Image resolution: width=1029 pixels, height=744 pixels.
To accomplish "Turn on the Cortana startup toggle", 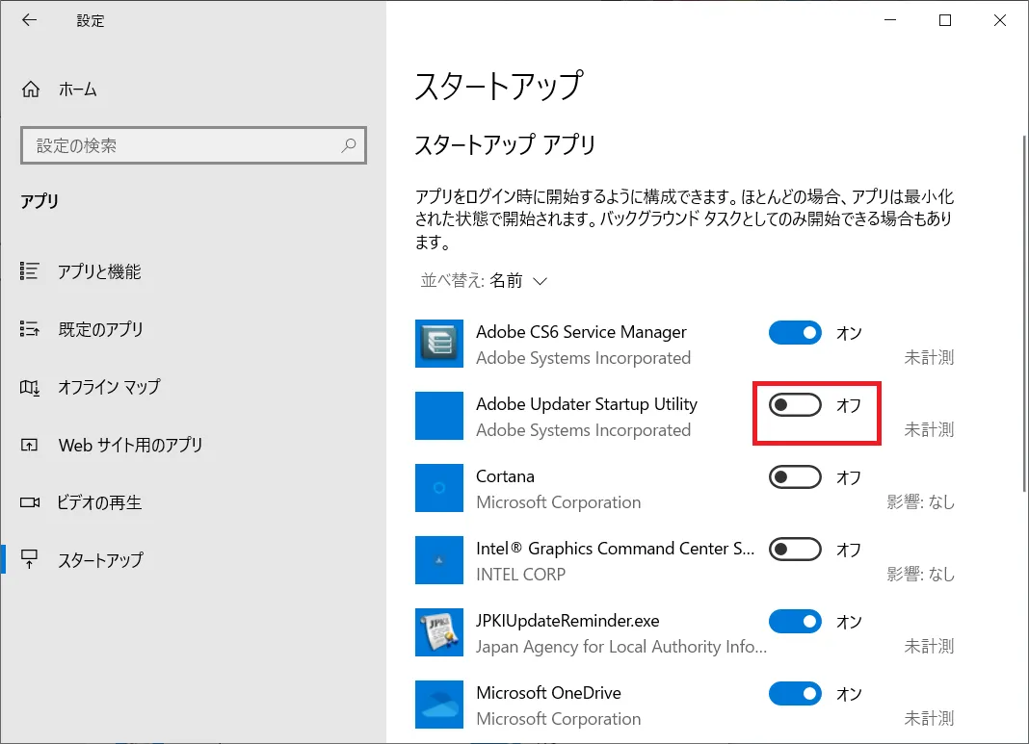I will tap(795, 477).
